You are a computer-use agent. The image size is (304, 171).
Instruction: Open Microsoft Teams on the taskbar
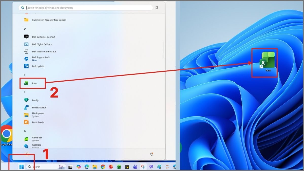click(x=135, y=167)
